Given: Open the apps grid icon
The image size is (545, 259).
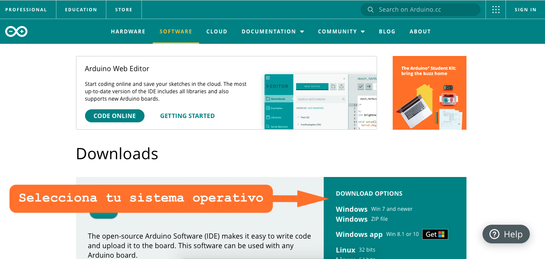Looking at the screenshot, I should coord(496,10).
